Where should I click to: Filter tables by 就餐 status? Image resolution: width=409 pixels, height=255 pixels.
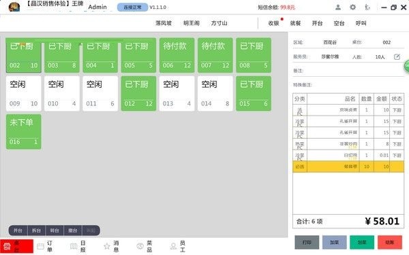click(x=296, y=23)
